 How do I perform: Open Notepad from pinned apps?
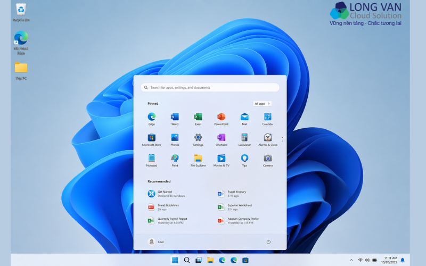click(x=152, y=161)
